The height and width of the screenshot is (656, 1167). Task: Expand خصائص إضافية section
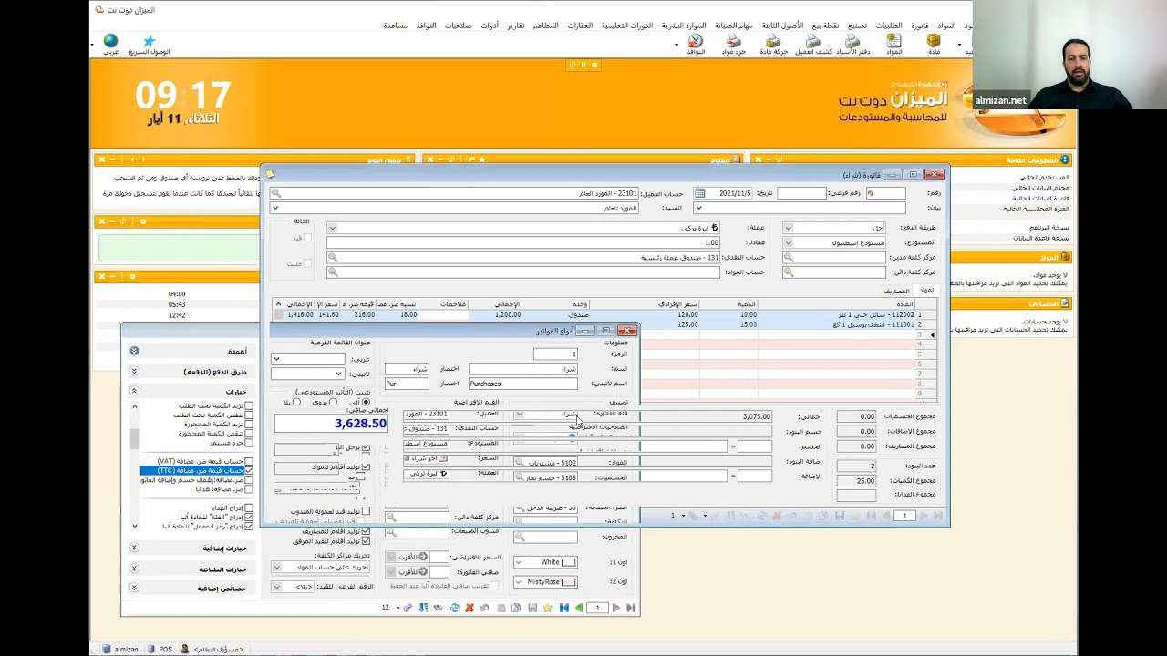point(134,588)
